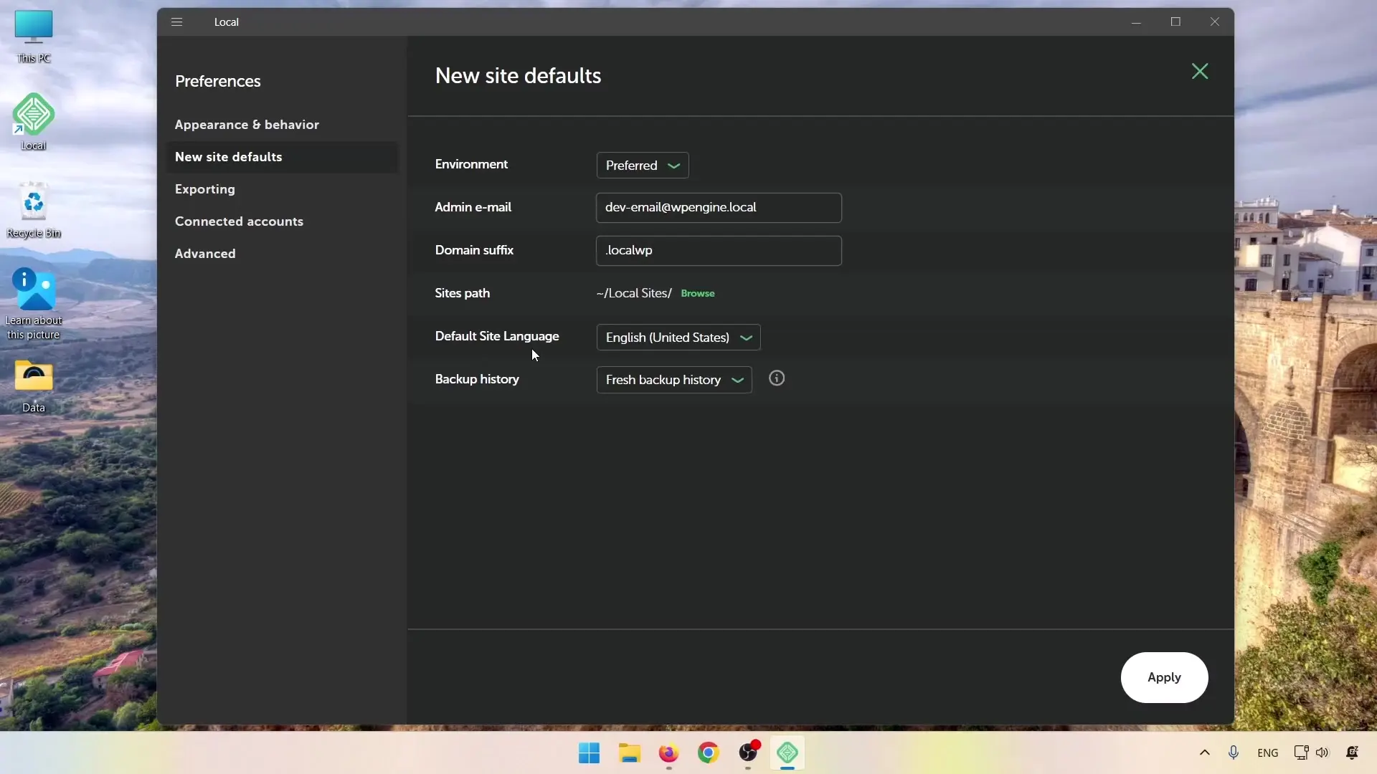
Task: Click the Apply button
Action: point(1164,677)
